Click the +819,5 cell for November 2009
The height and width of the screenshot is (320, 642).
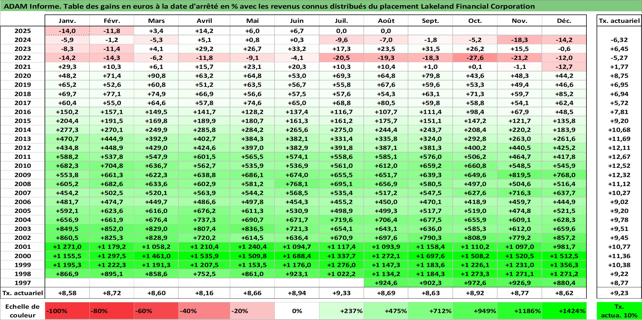[x=520, y=175]
